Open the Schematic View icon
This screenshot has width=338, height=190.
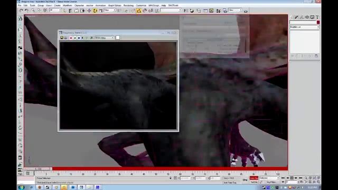pyautogui.click(x=211, y=11)
